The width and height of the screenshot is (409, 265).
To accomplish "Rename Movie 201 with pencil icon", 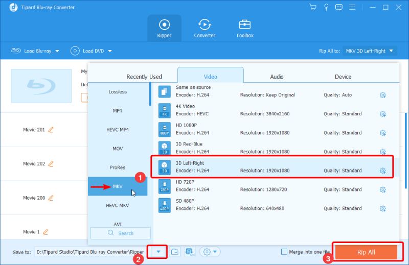I will pyautogui.click(x=51, y=130).
